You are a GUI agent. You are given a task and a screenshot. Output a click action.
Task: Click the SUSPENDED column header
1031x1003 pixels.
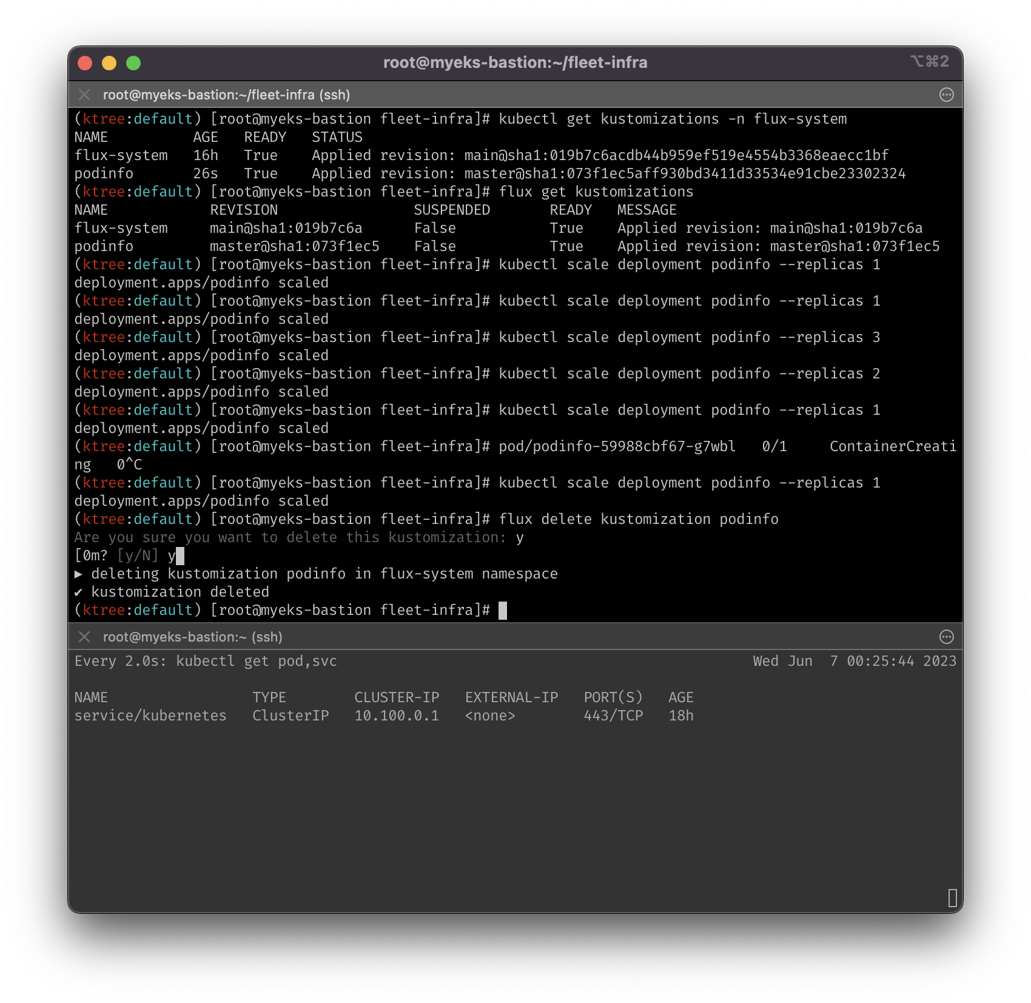tap(452, 210)
